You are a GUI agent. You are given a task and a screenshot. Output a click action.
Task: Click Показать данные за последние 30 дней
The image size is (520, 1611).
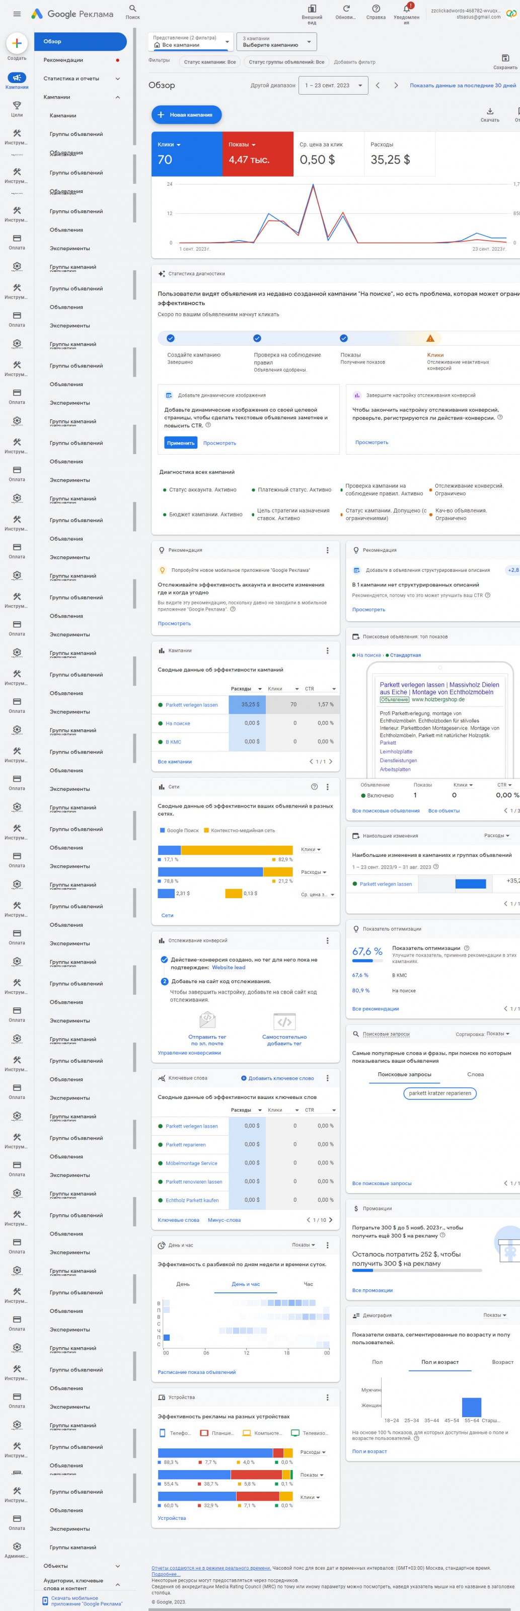pos(463,85)
